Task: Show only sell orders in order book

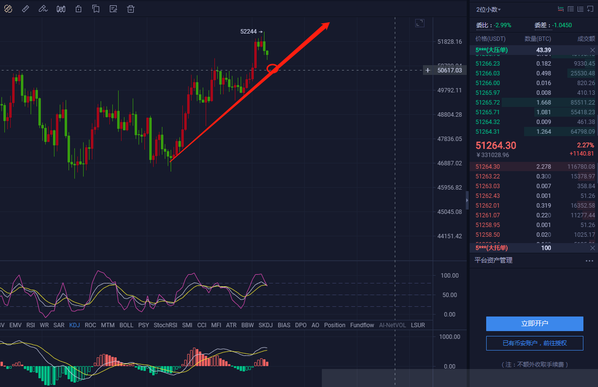Action: pyautogui.click(x=571, y=9)
